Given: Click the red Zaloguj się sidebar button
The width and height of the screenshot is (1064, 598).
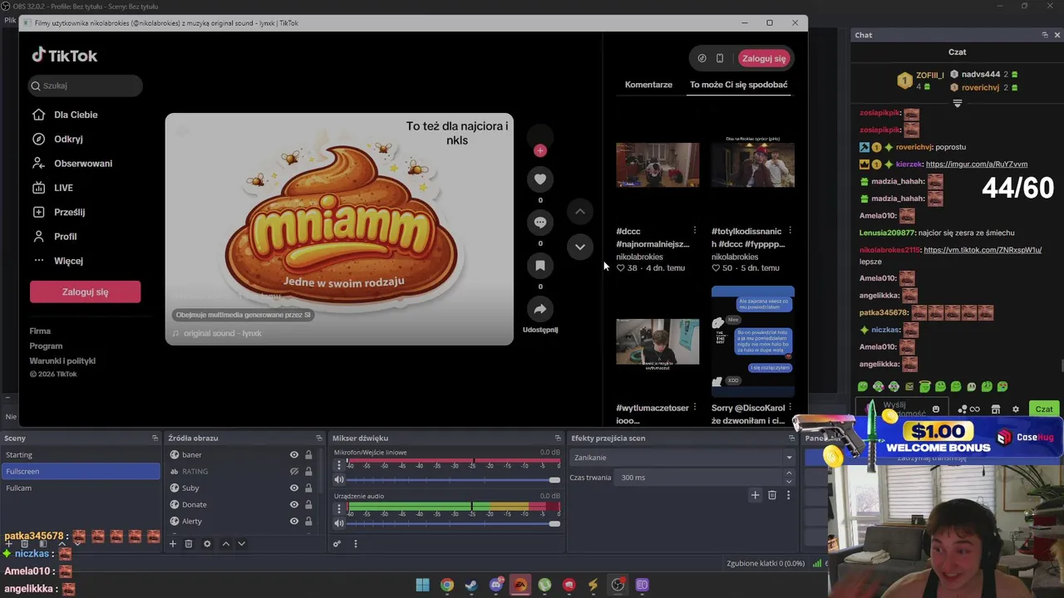Looking at the screenshot, I should (85, 292).
